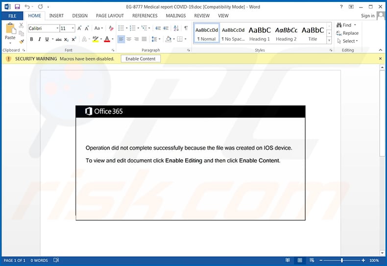Click the Decrease Indent icon
387x266 pixels.
point(158,28)
